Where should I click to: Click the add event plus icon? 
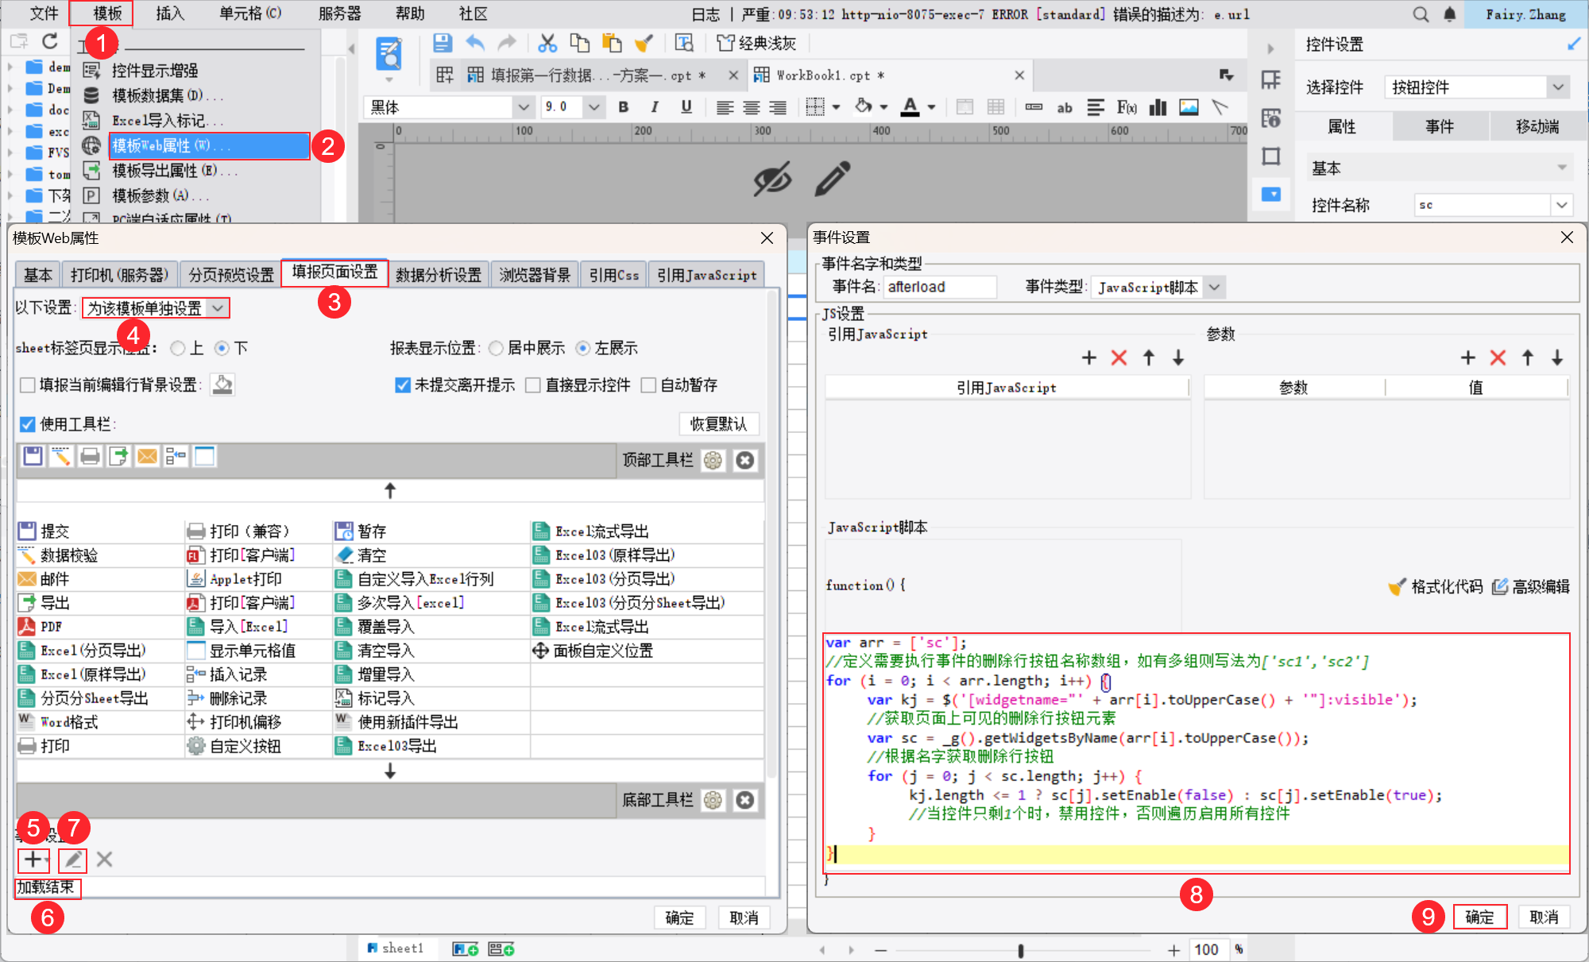click(x=33, y=859)
